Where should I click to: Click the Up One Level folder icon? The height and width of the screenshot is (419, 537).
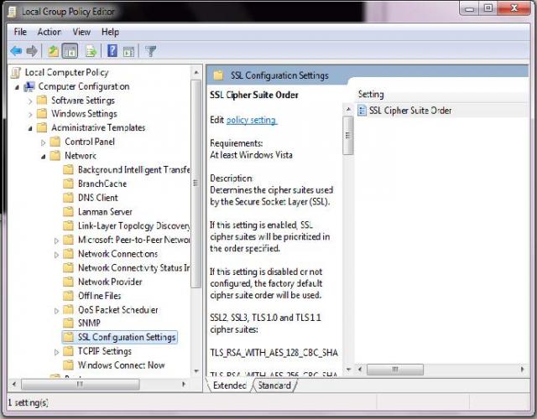point(53,51)
